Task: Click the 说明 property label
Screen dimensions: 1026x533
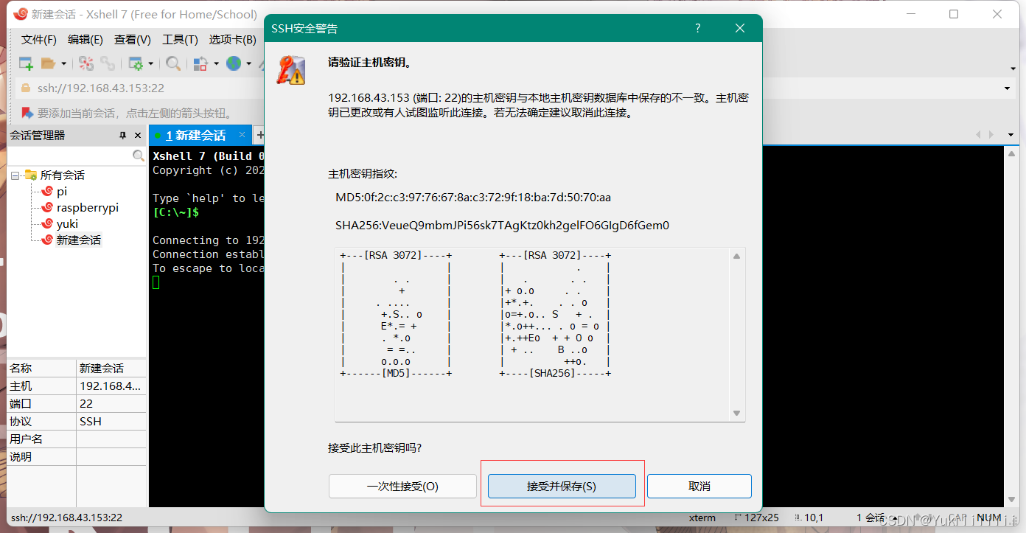Action: click(21, 457)
